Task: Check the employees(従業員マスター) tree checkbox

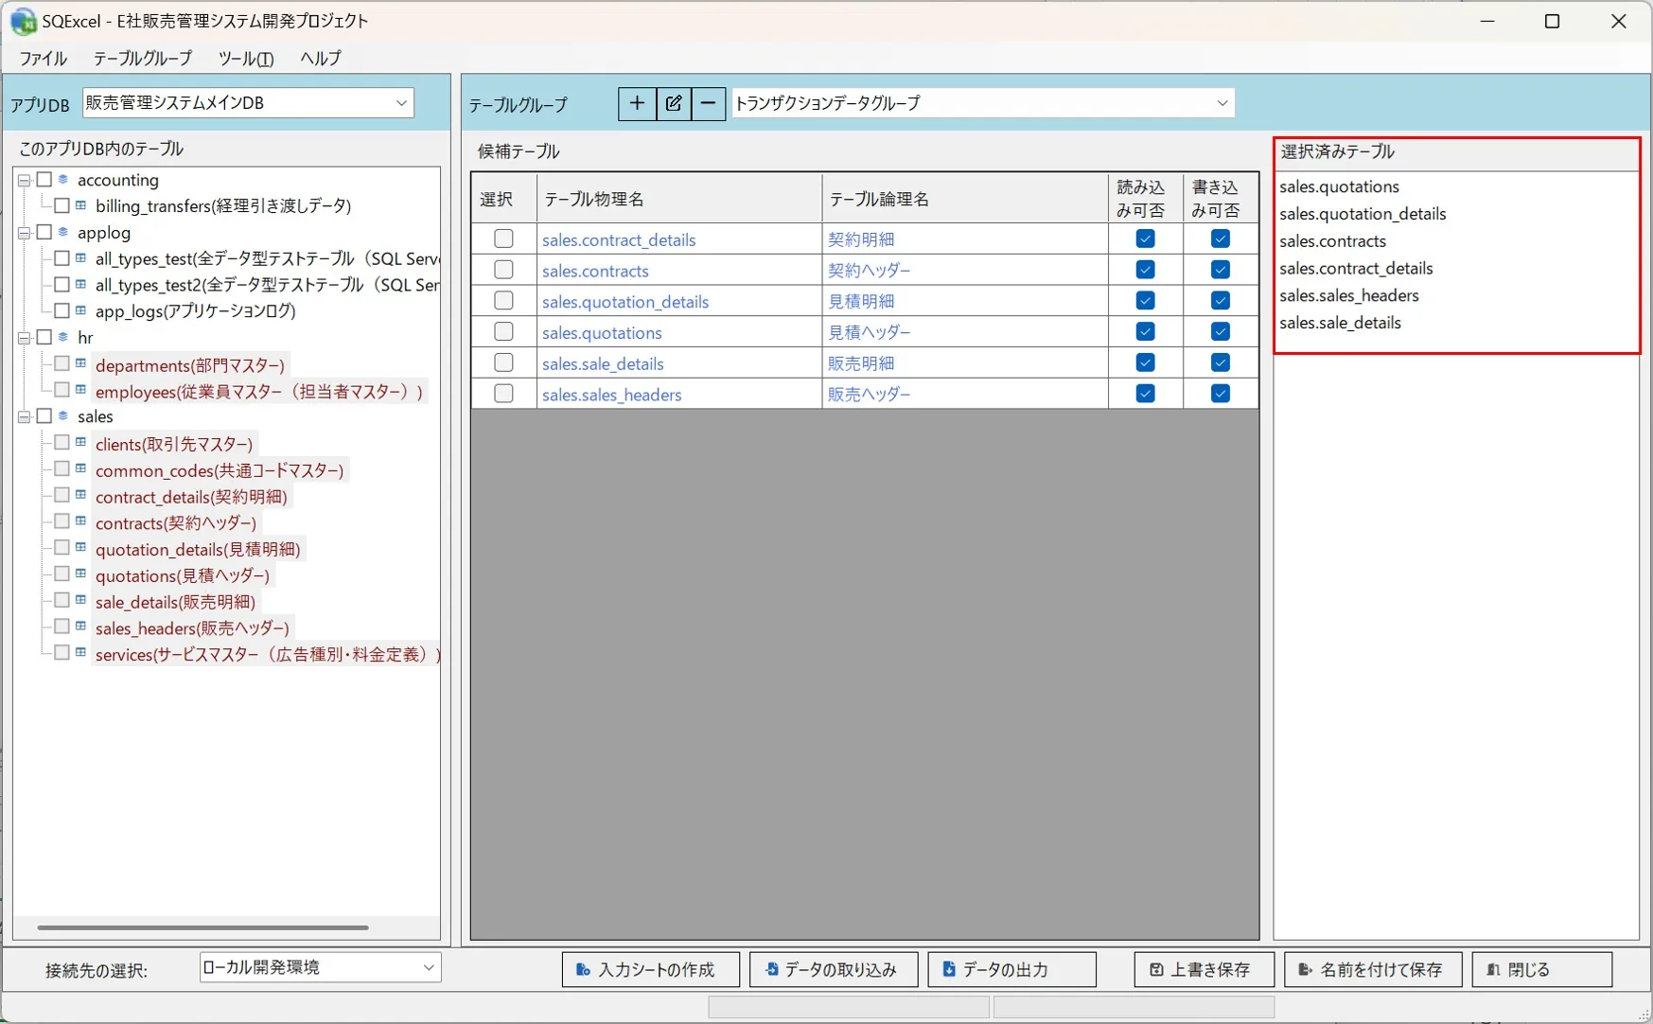Action: tap(62, 389)
